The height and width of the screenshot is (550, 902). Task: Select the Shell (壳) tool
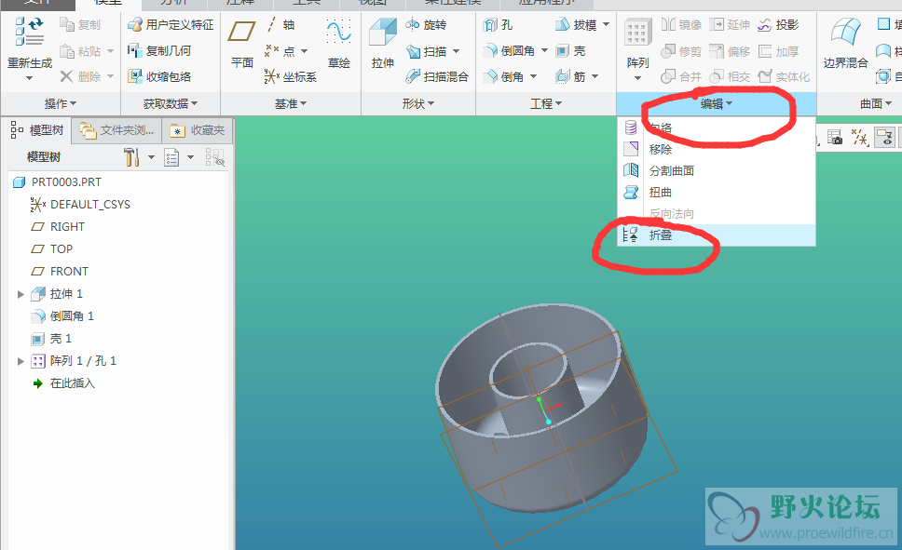pyautogui.click(x=570, y=50)
